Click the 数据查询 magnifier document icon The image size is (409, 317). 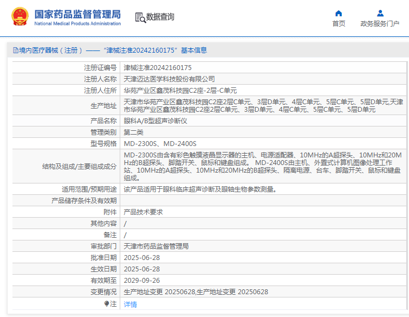[140, 17]
